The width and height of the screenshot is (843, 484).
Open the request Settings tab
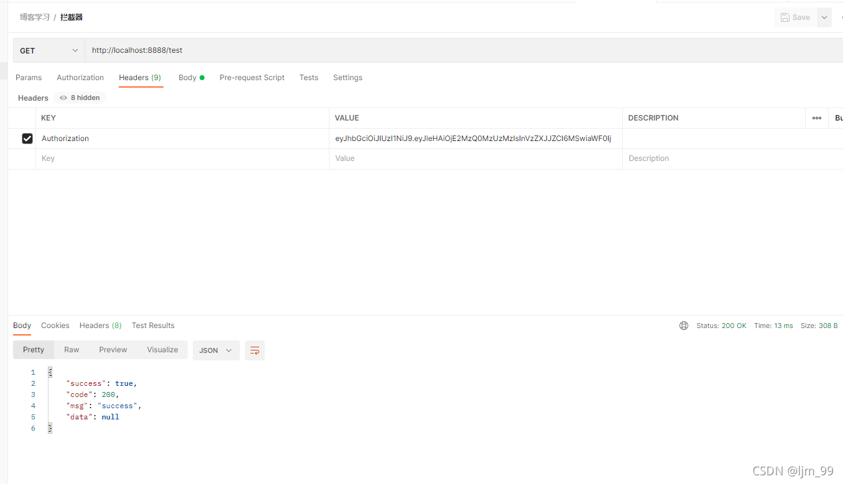(348, 78)
